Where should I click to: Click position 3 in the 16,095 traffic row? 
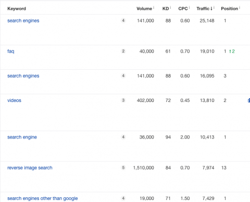point(225,76)
